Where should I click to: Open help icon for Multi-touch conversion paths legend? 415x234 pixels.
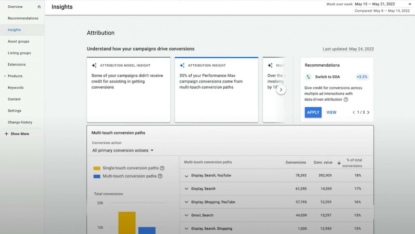coord(160,176)
